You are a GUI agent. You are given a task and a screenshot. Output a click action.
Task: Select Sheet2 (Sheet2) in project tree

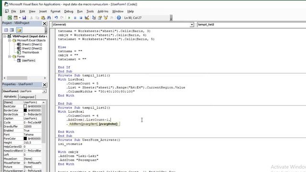pos(32,48)
